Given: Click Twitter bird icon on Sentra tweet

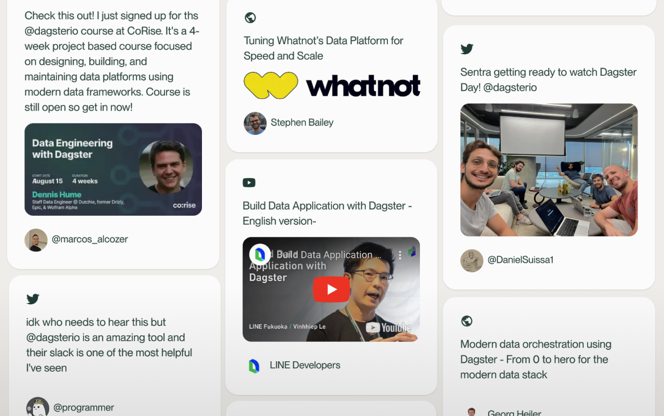Looking at the screenshot, I should coord(467,49).
